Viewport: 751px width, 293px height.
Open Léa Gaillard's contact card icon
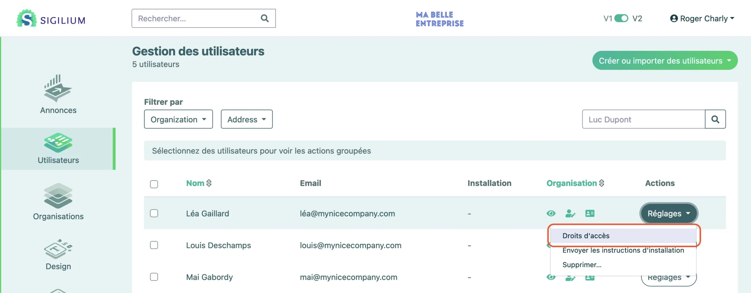point(590,213)
